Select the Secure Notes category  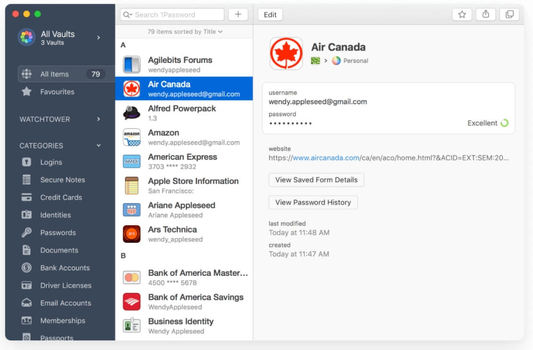coord(62,180)
